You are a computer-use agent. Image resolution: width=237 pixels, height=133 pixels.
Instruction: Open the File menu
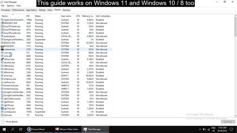click(3, 6)
